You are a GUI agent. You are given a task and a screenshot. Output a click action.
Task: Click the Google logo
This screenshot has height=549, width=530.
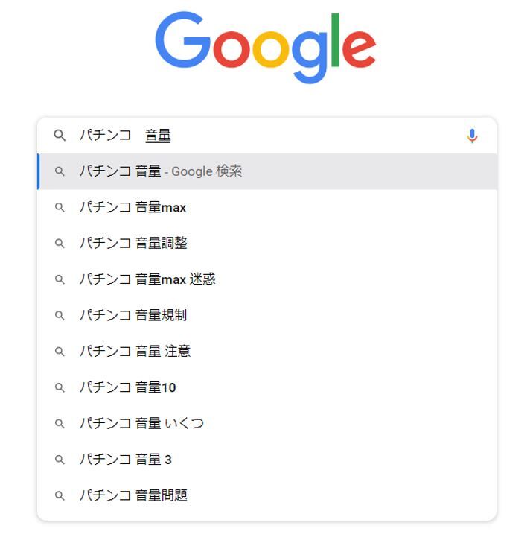(x=265, y=46)
